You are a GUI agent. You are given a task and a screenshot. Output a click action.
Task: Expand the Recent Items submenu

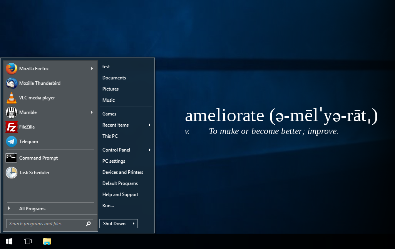[x=149, y=125]
